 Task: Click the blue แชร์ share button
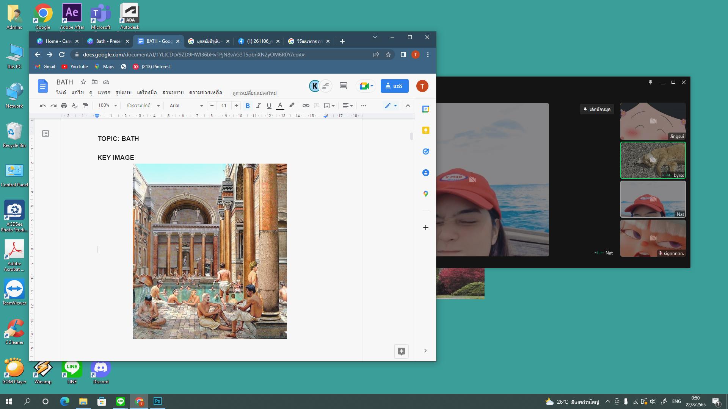click(394, 86)
